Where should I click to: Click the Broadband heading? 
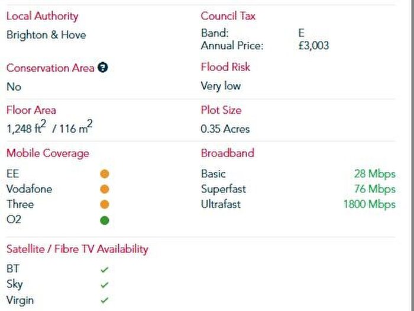pos(228,153)
